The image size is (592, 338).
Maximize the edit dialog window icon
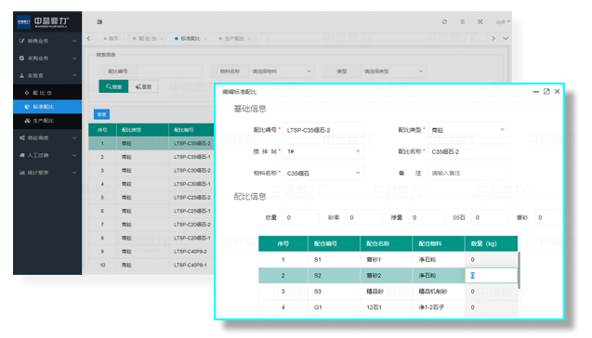[546, 92]
